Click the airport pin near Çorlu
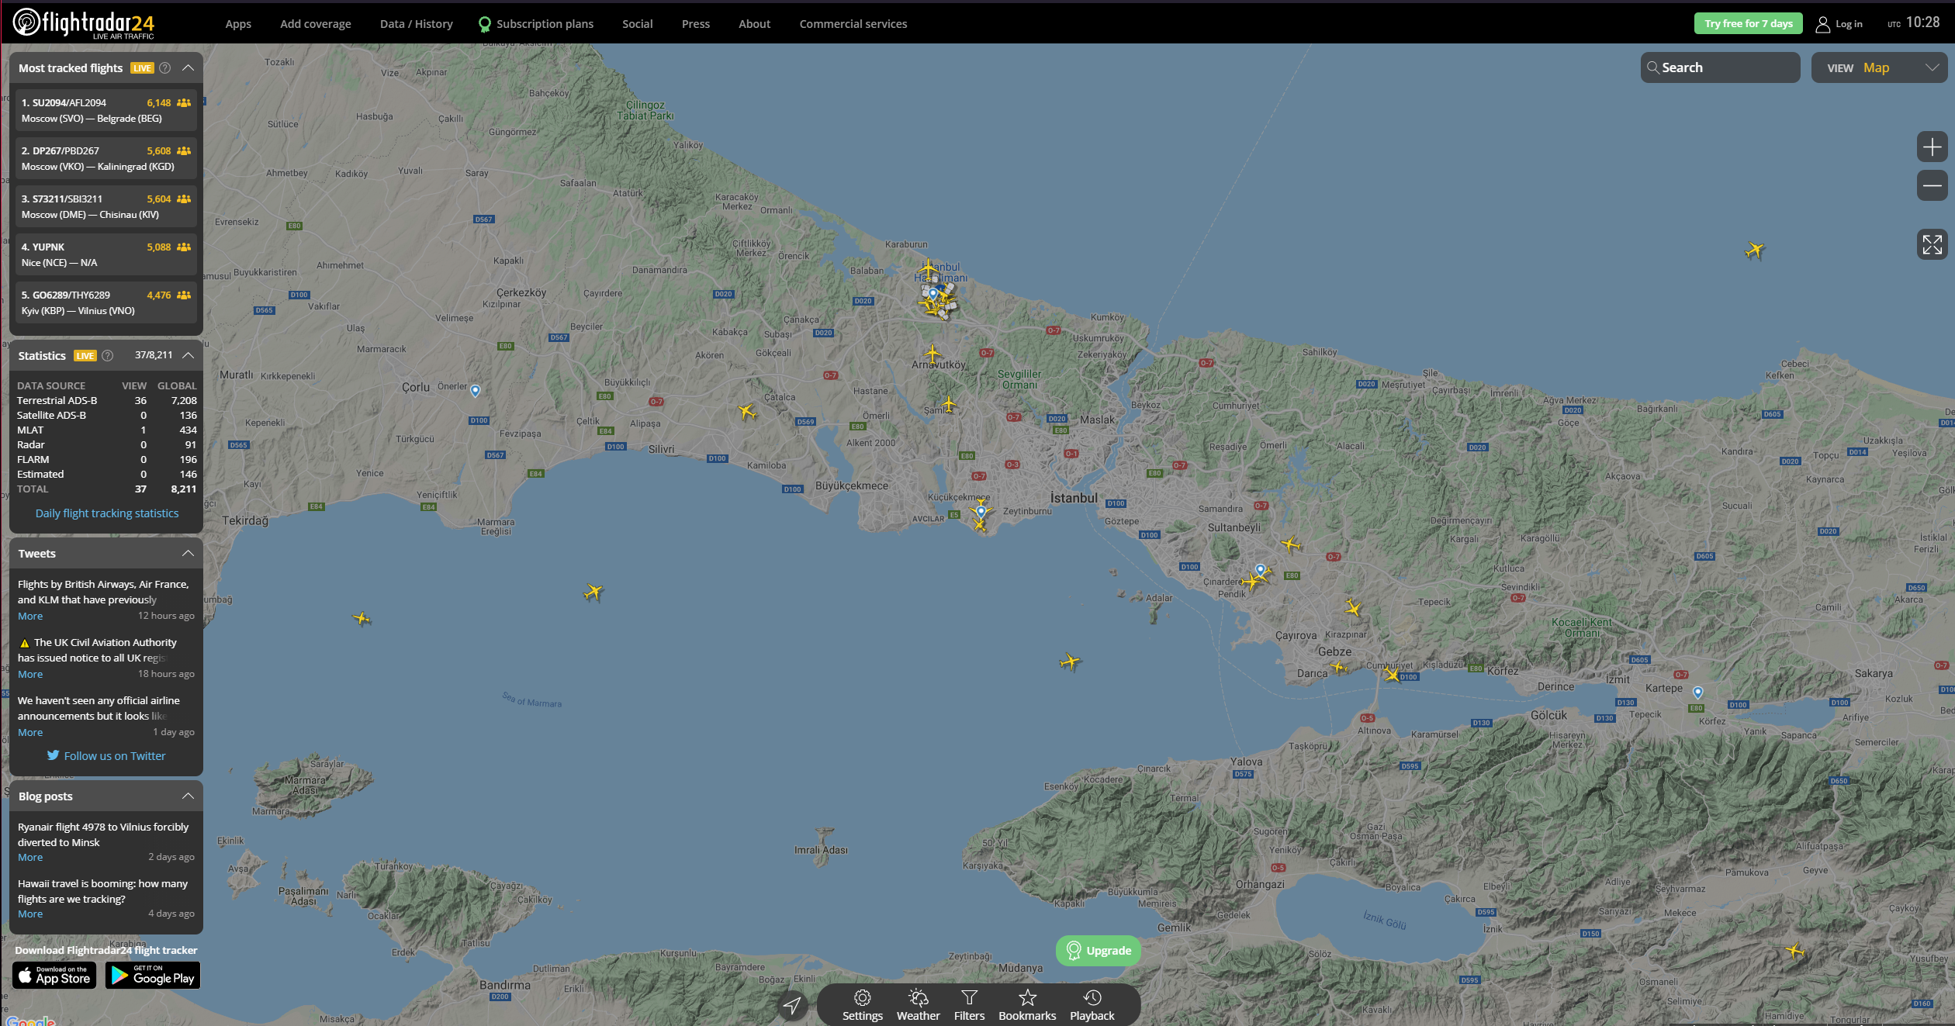This screenshot has height=1026, width=1955. pyautogui.click(x=476, y=390)
